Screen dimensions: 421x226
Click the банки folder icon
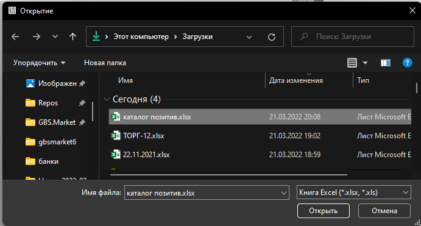pyautogui.click(x=30, y=161)
